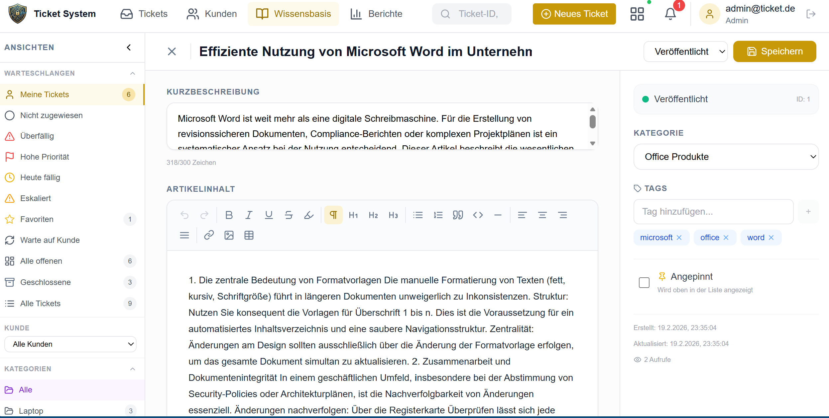
Task: Open the Alle Kunden dropdown
Action: point(70,344)
